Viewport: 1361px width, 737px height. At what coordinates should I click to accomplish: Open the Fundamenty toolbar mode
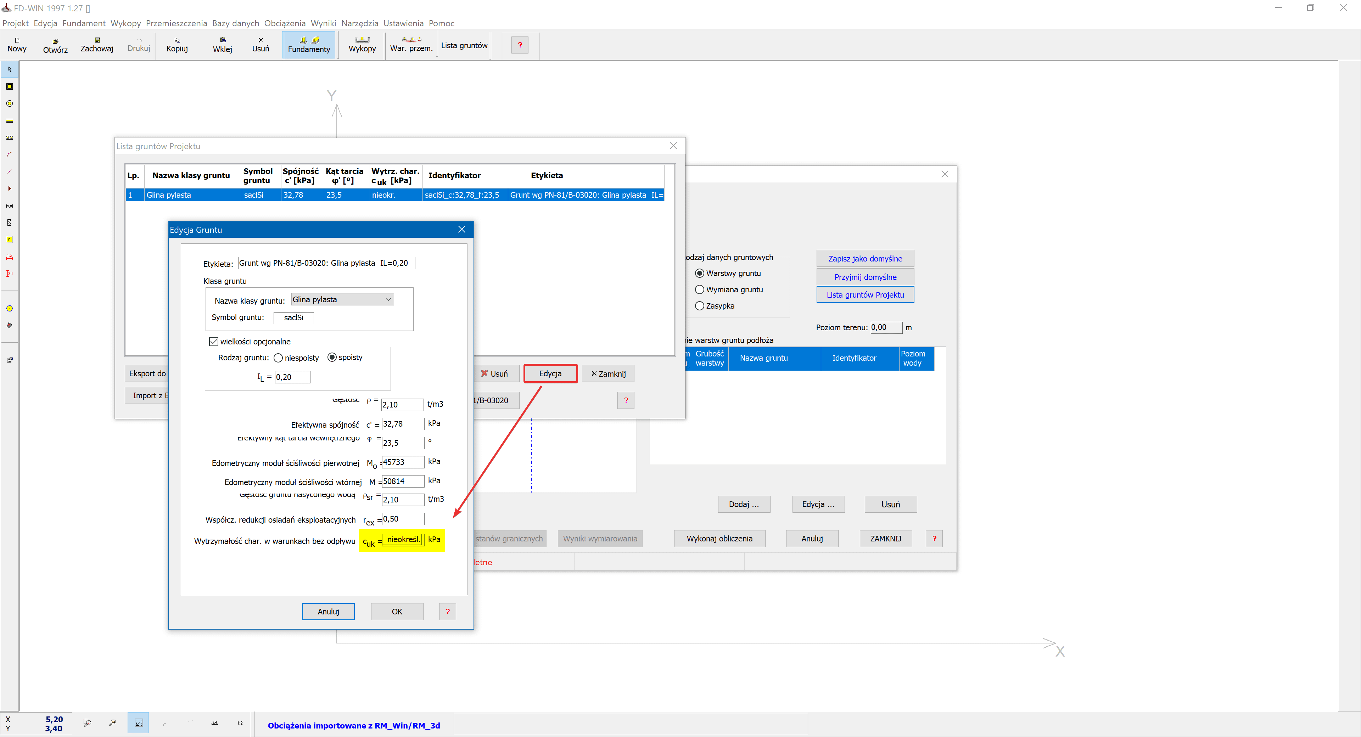pos(309,45)
